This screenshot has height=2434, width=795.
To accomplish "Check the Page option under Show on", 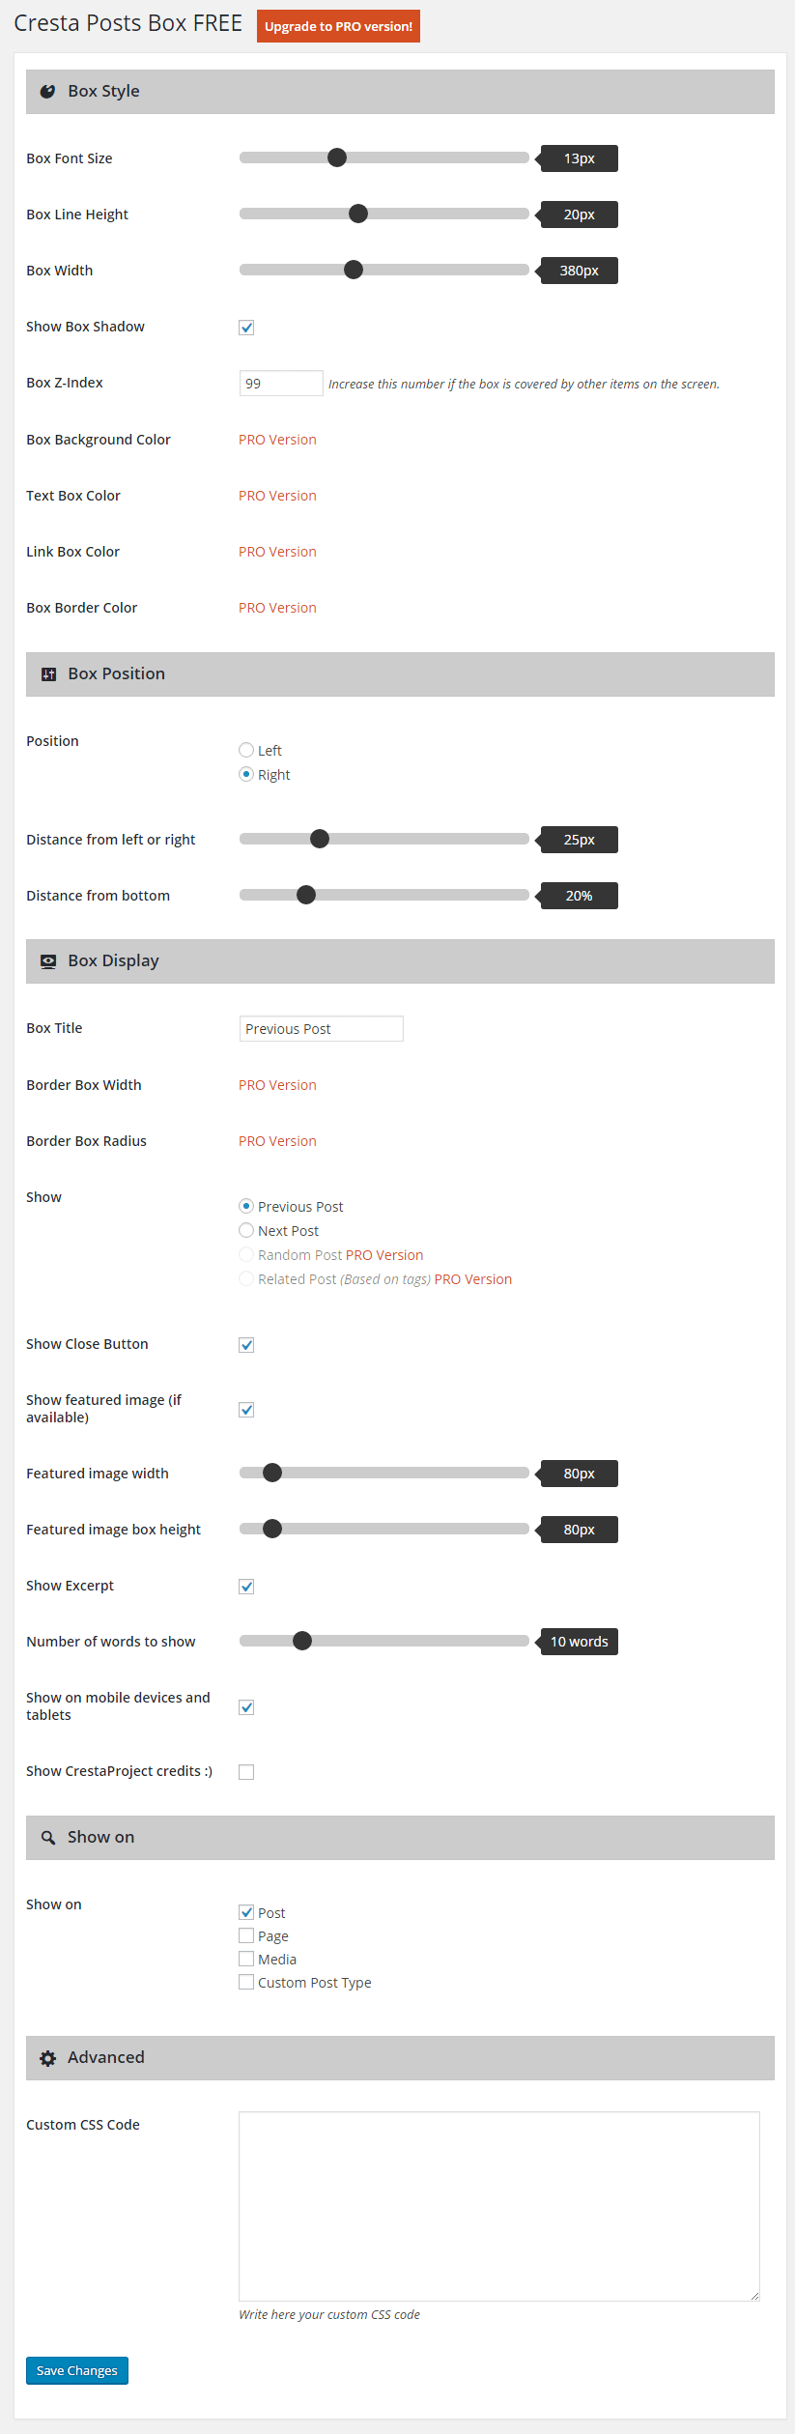I will [246, 1935].
